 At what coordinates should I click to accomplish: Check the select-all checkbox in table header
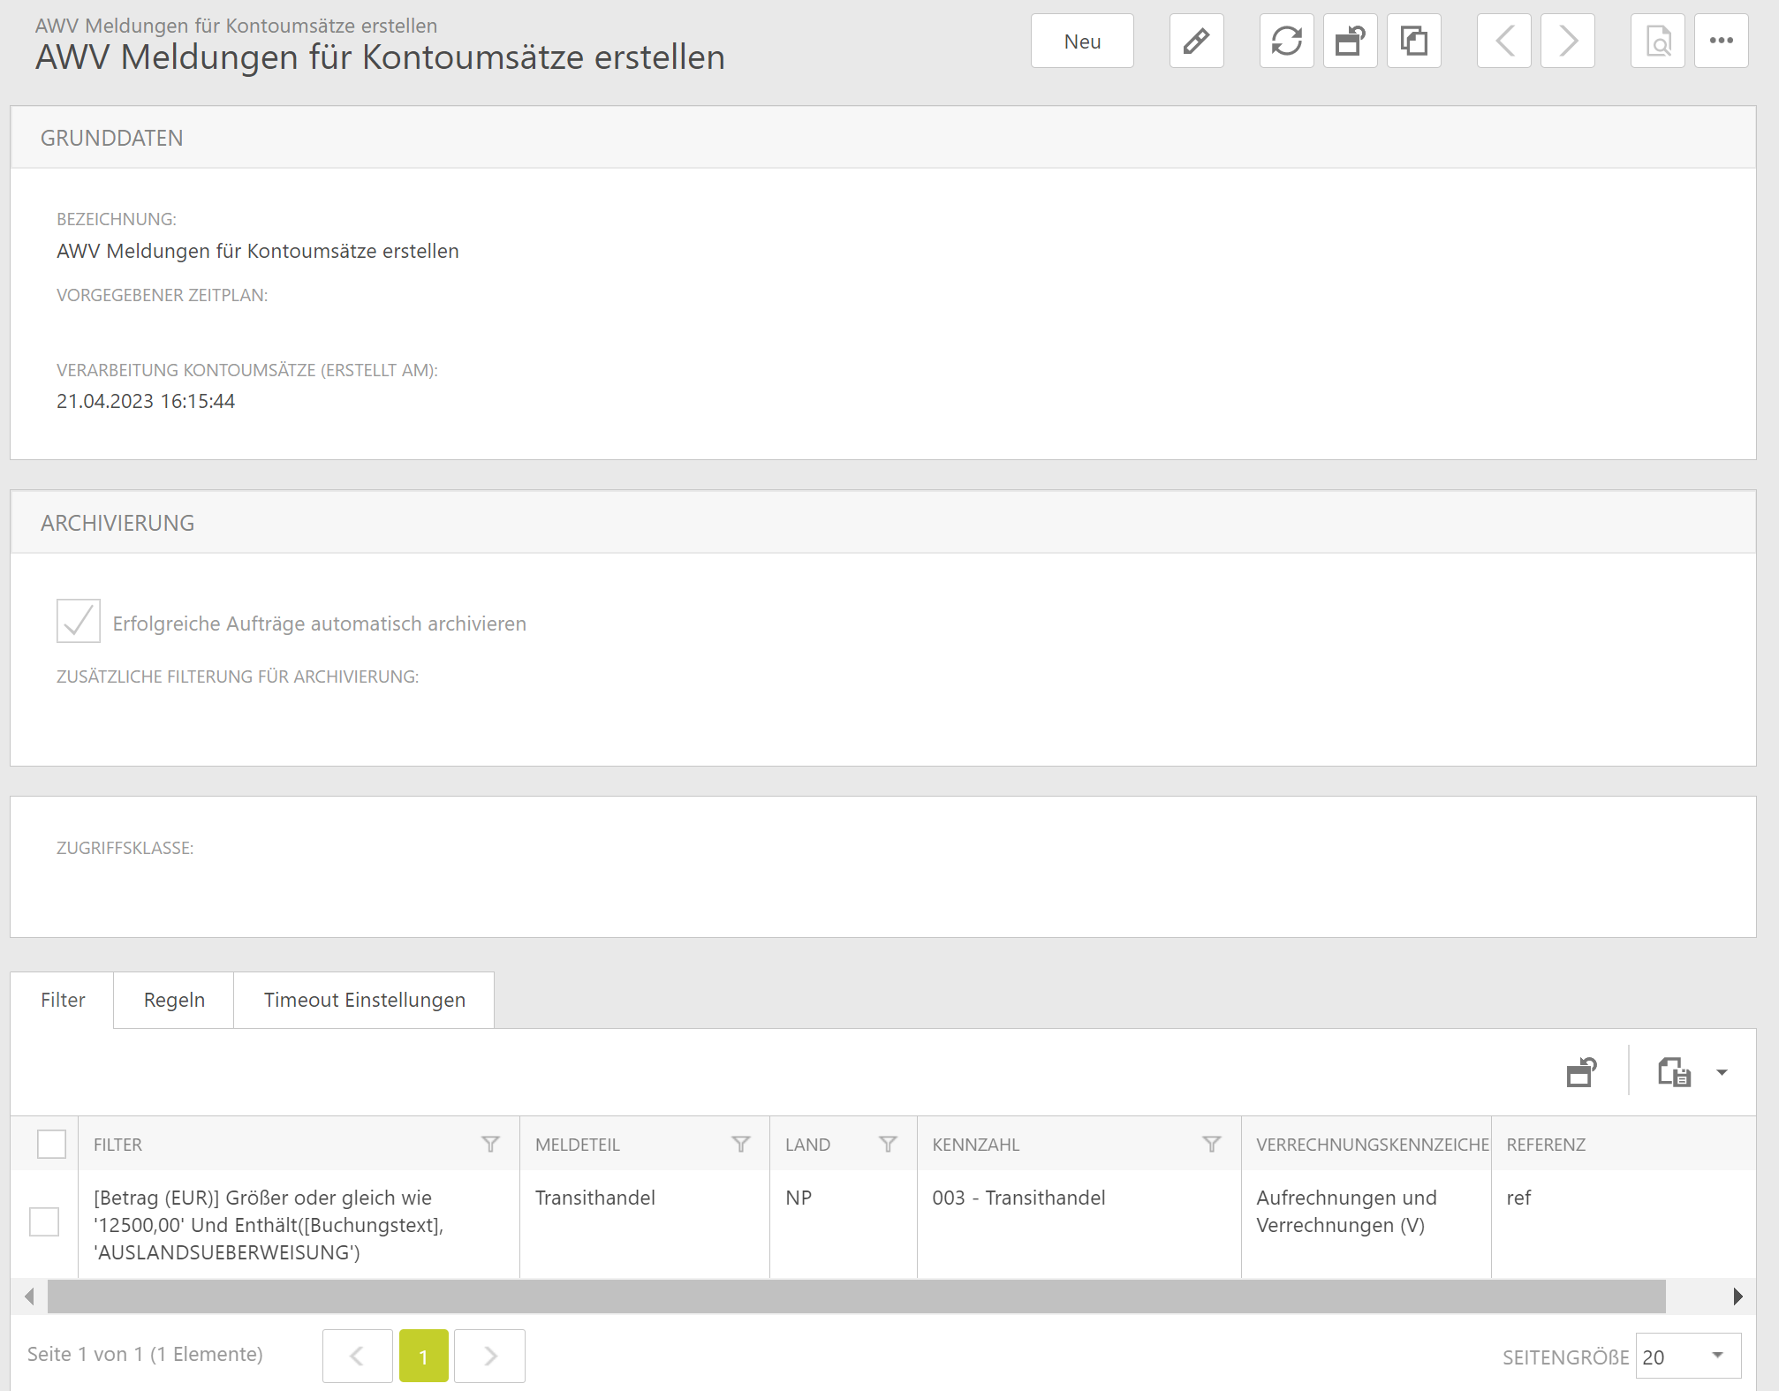(x=51, y=1144)
